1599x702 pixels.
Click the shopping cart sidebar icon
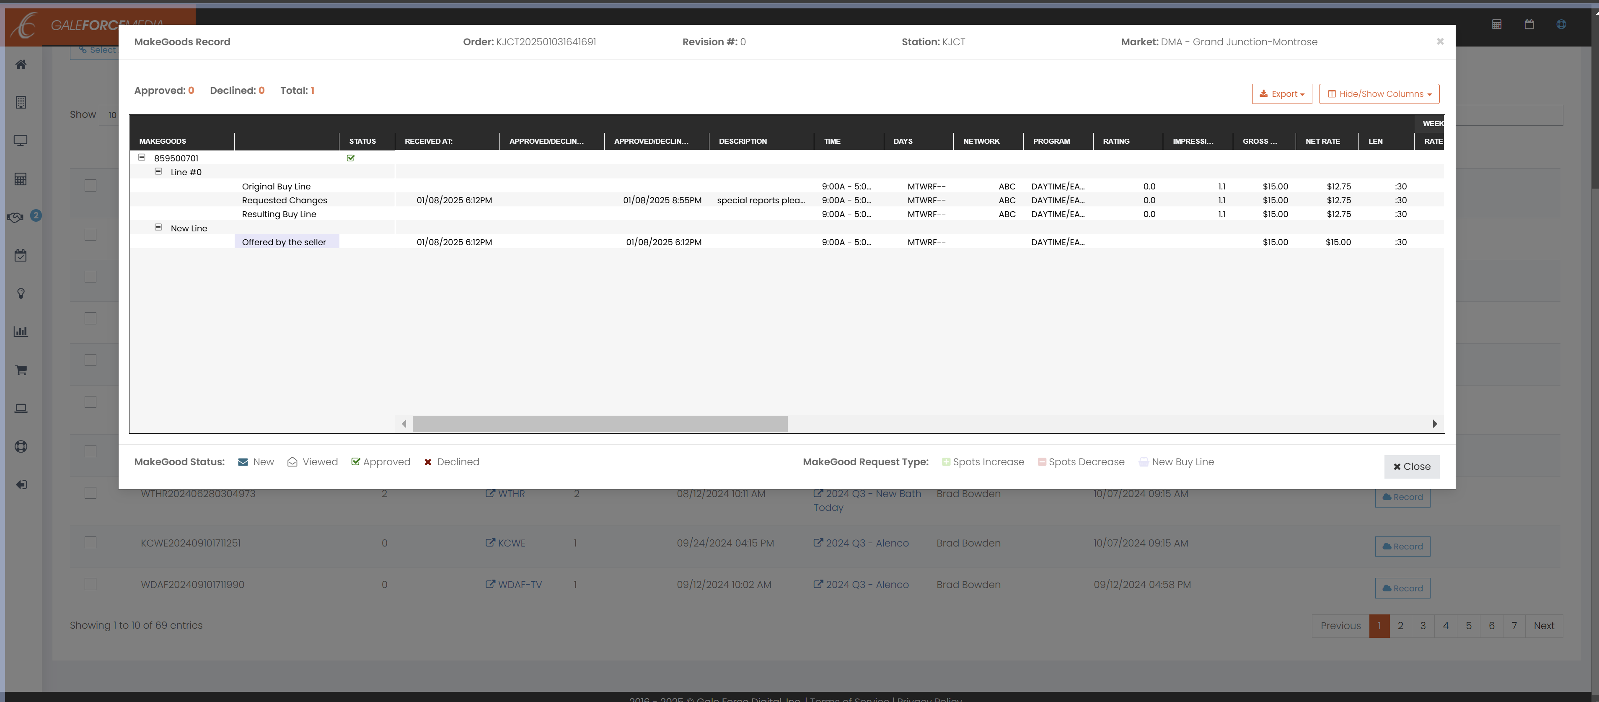pyautogui.click(x=21, y=370)
